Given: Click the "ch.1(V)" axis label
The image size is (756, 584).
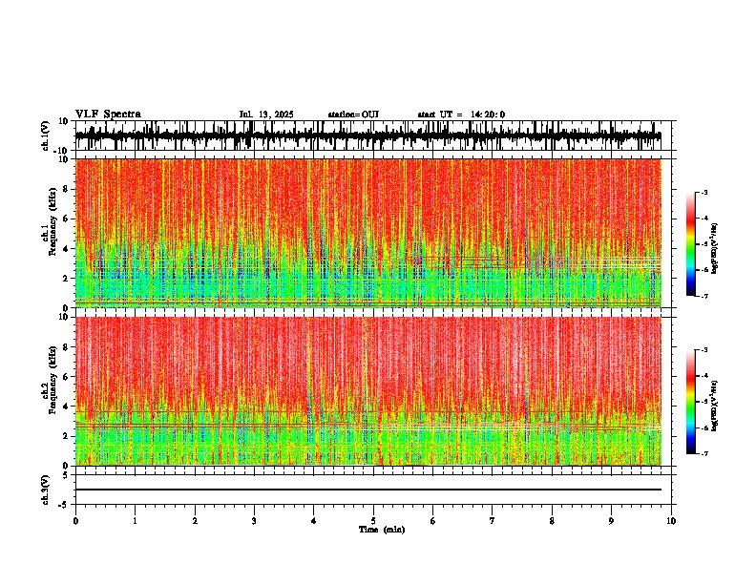Looking at the screenshot, I should pyautogui.click(x=46, y=136).
